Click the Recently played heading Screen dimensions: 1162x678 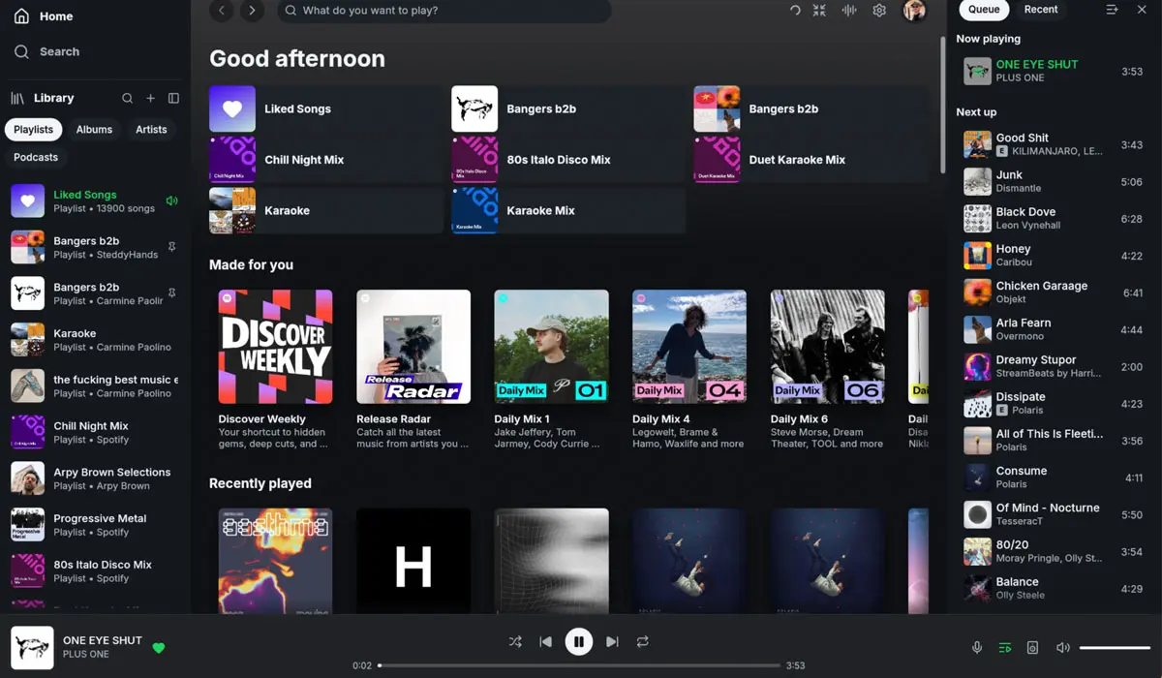260,483
